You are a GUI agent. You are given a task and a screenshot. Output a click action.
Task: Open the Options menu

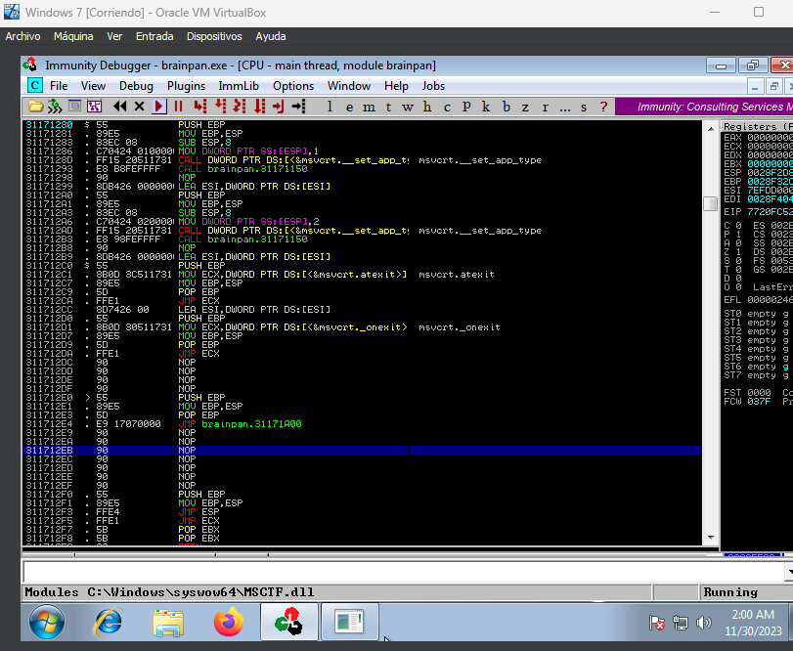293,86
